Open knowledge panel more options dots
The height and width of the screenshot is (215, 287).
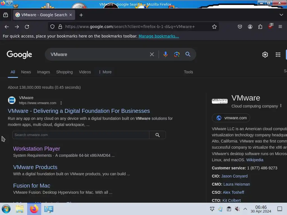point(281,106)
